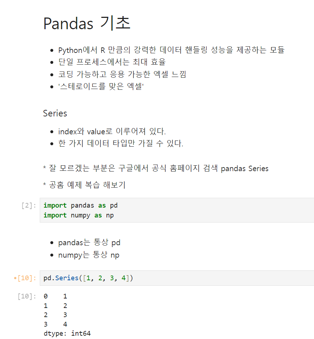Select the import pandas code cell
Viewport: 314px width, 339px height.
click(177, 210)
